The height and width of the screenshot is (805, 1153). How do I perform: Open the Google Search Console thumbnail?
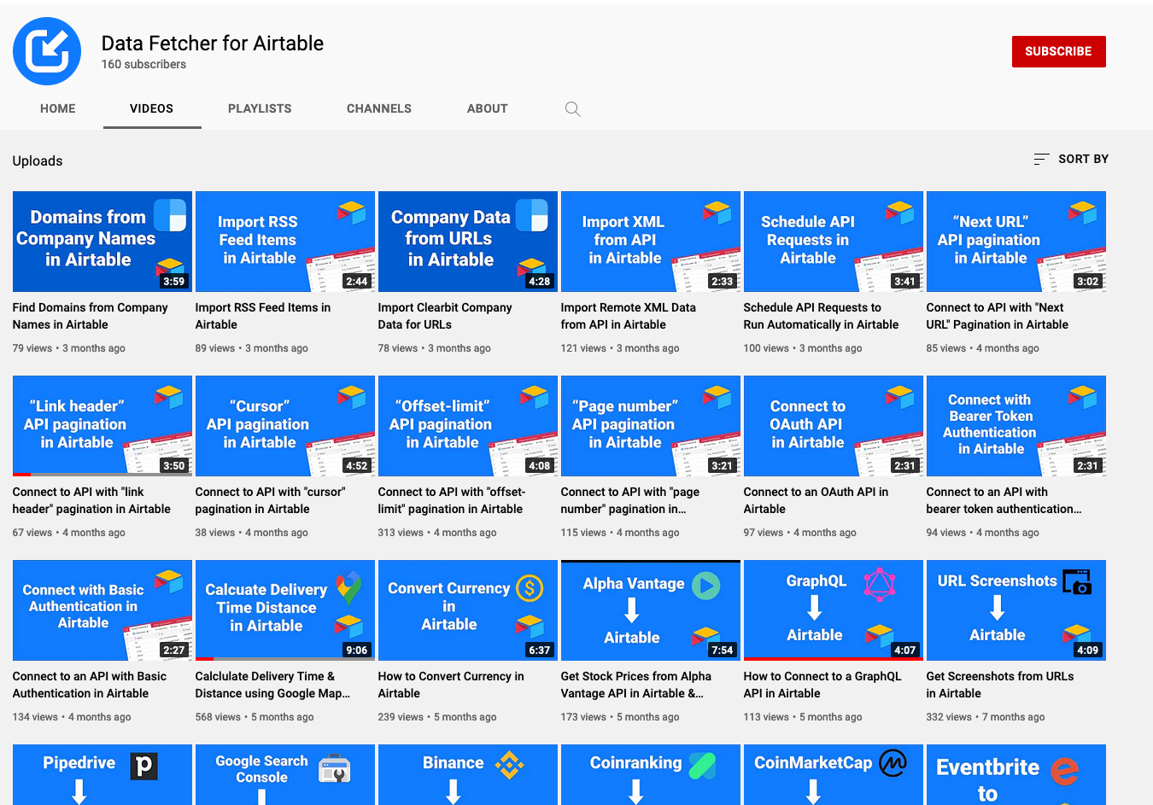pyautogui.click(x=285, y=775)
